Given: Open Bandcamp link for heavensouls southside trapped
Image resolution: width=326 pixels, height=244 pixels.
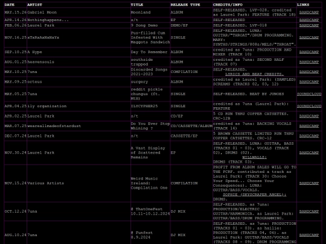Looking at the screenshot, I should (x=309, y=62).
